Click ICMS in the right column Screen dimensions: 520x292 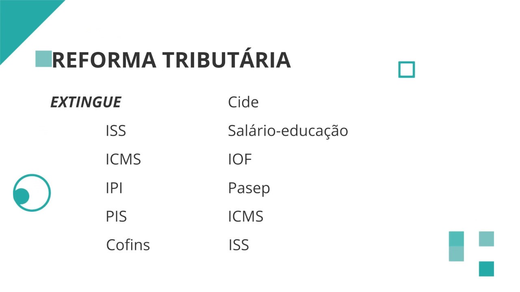246,217
